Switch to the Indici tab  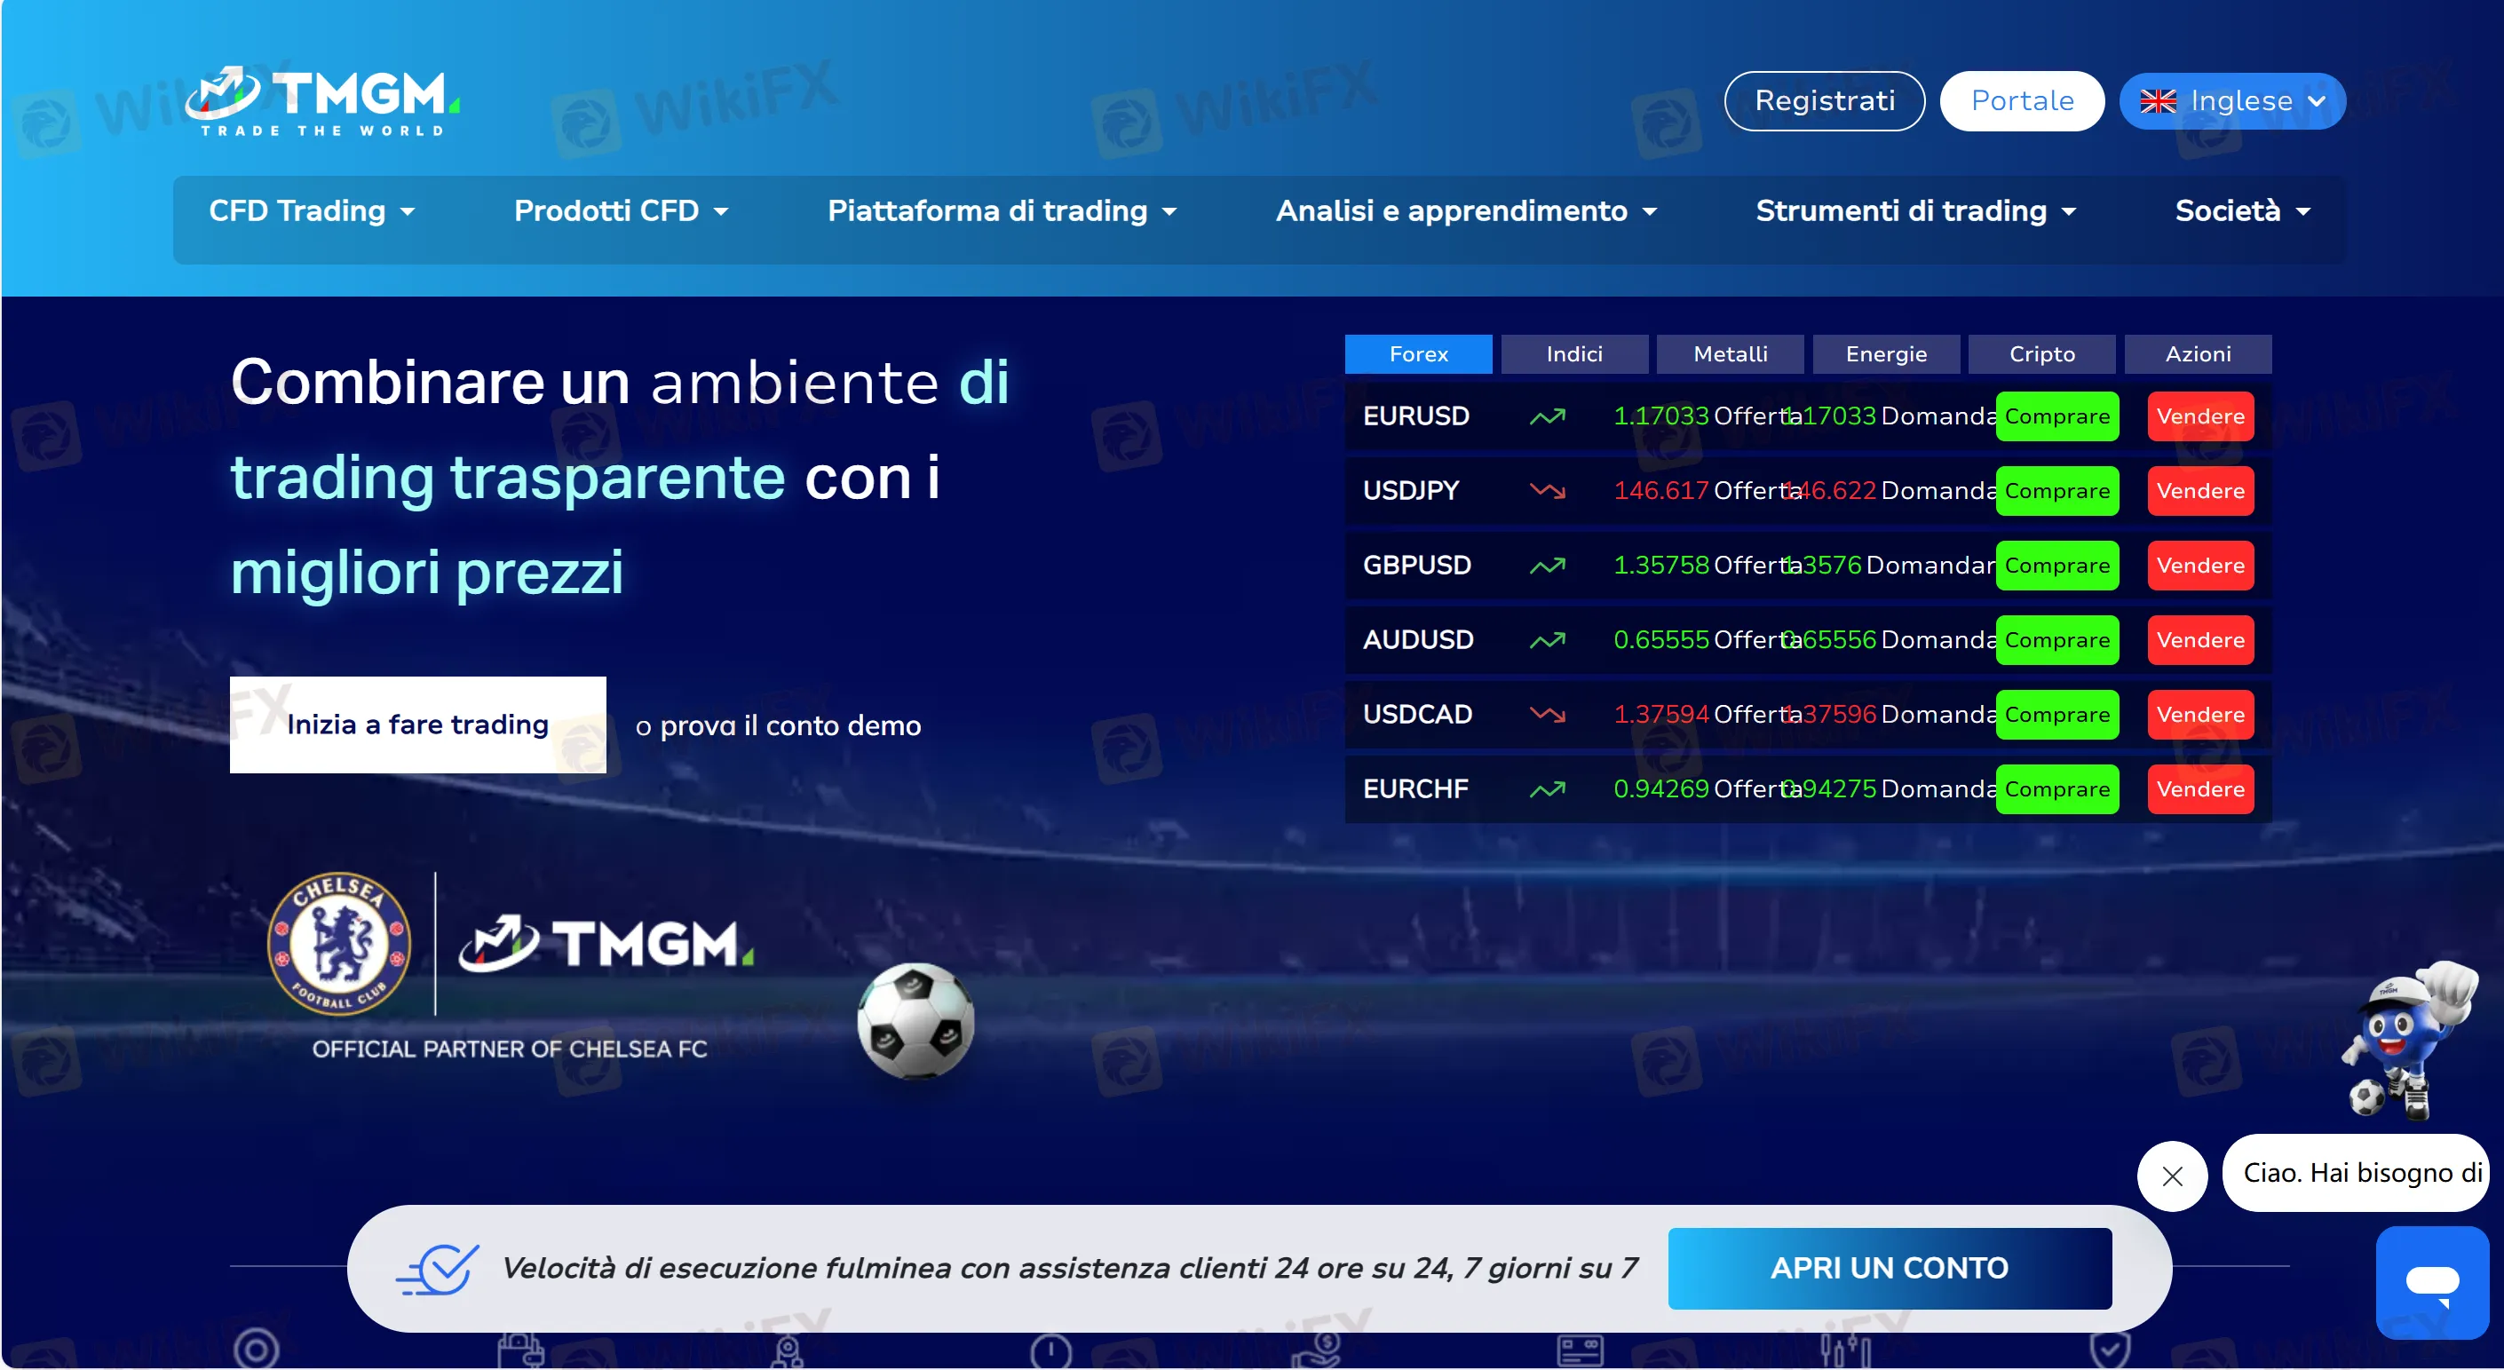click(x=1573, y=354)
